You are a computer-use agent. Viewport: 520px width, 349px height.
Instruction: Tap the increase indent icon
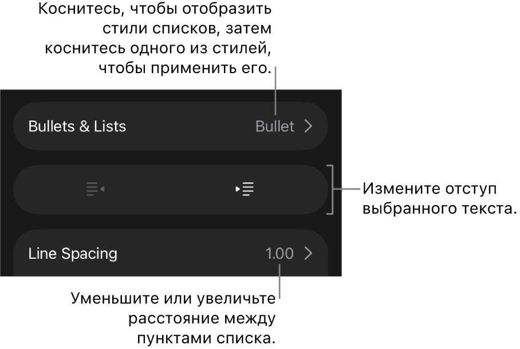pos(245,189)
